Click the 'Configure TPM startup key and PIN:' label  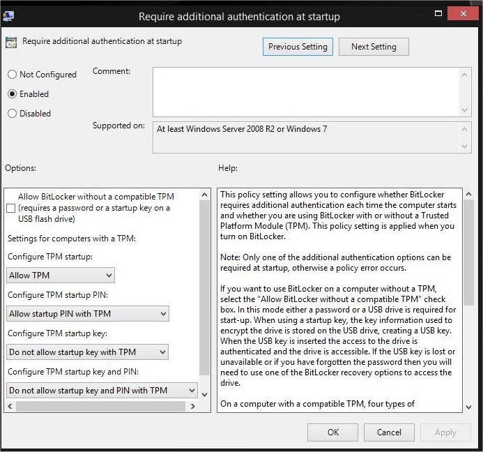pyautogui.click(x=73, y=372)
